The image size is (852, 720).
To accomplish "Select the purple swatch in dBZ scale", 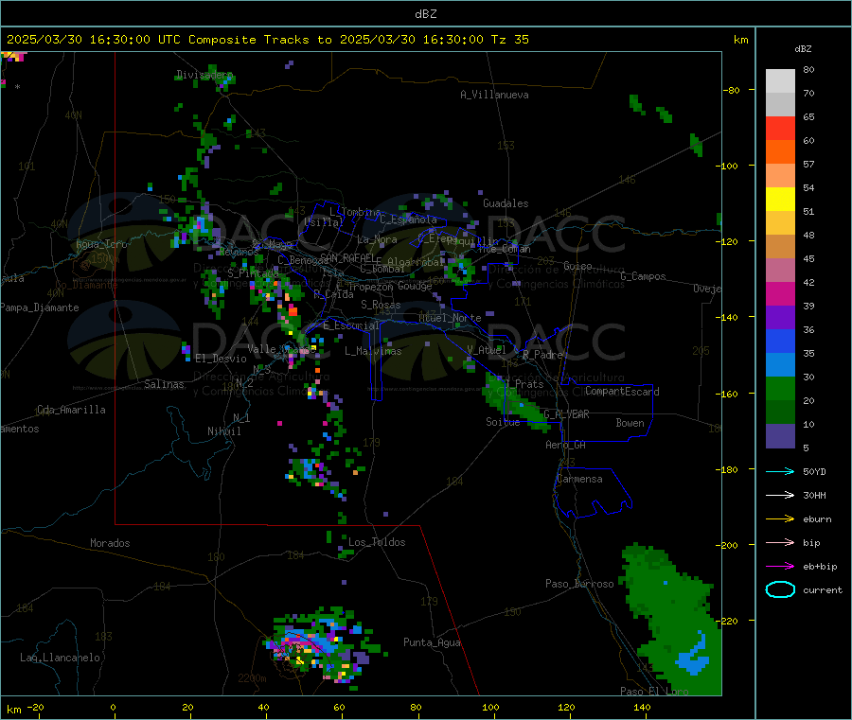I will pyautogui.click(x=780, y=318).
